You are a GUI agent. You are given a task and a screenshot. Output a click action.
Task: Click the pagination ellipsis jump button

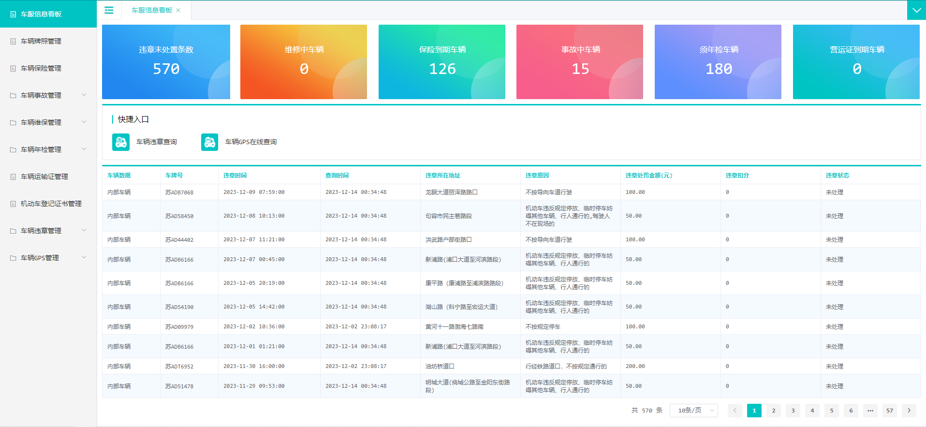point(870,411)
